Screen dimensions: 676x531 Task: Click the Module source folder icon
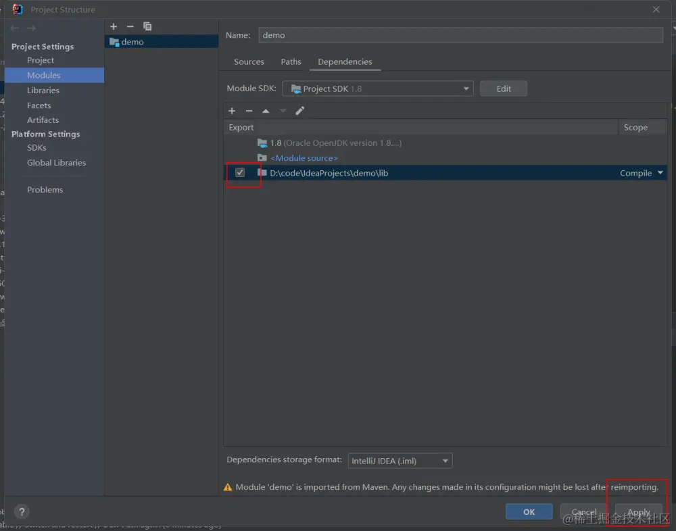262,158
